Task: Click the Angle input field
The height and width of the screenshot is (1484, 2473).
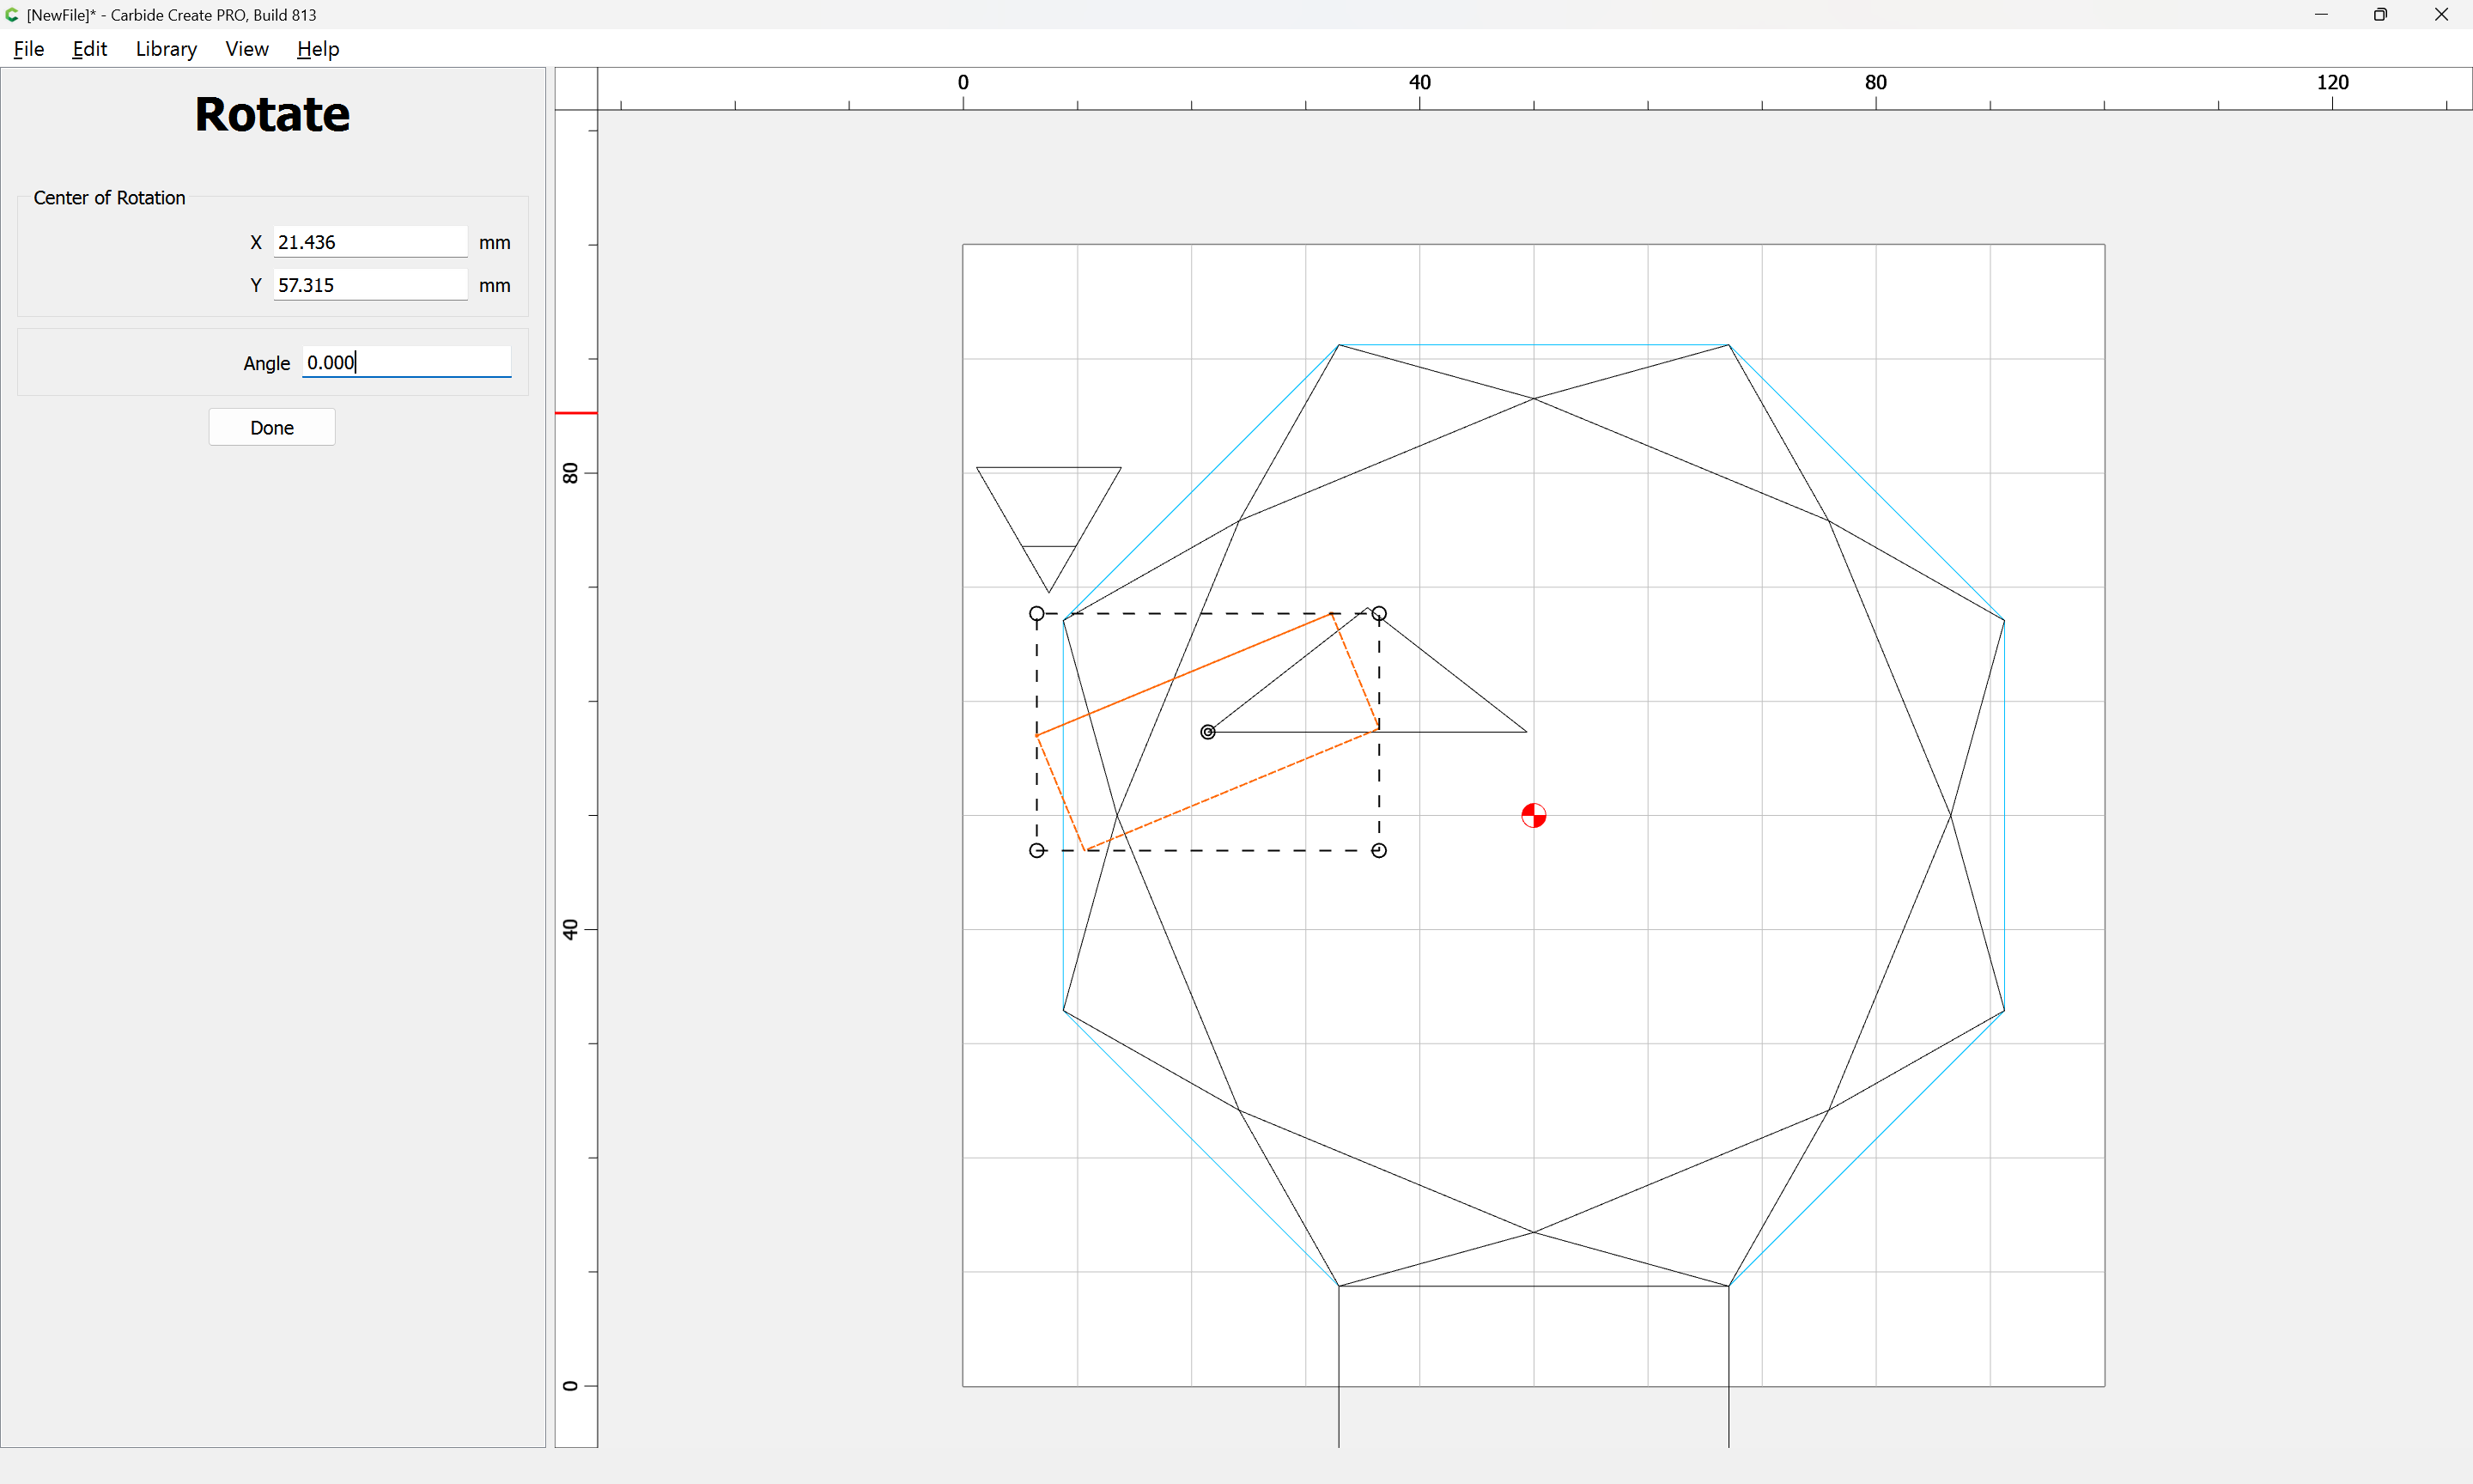Action: coord(407,362)
